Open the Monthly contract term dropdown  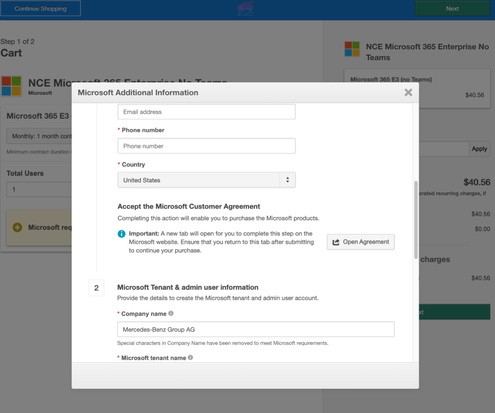click(x=39, y=136)
